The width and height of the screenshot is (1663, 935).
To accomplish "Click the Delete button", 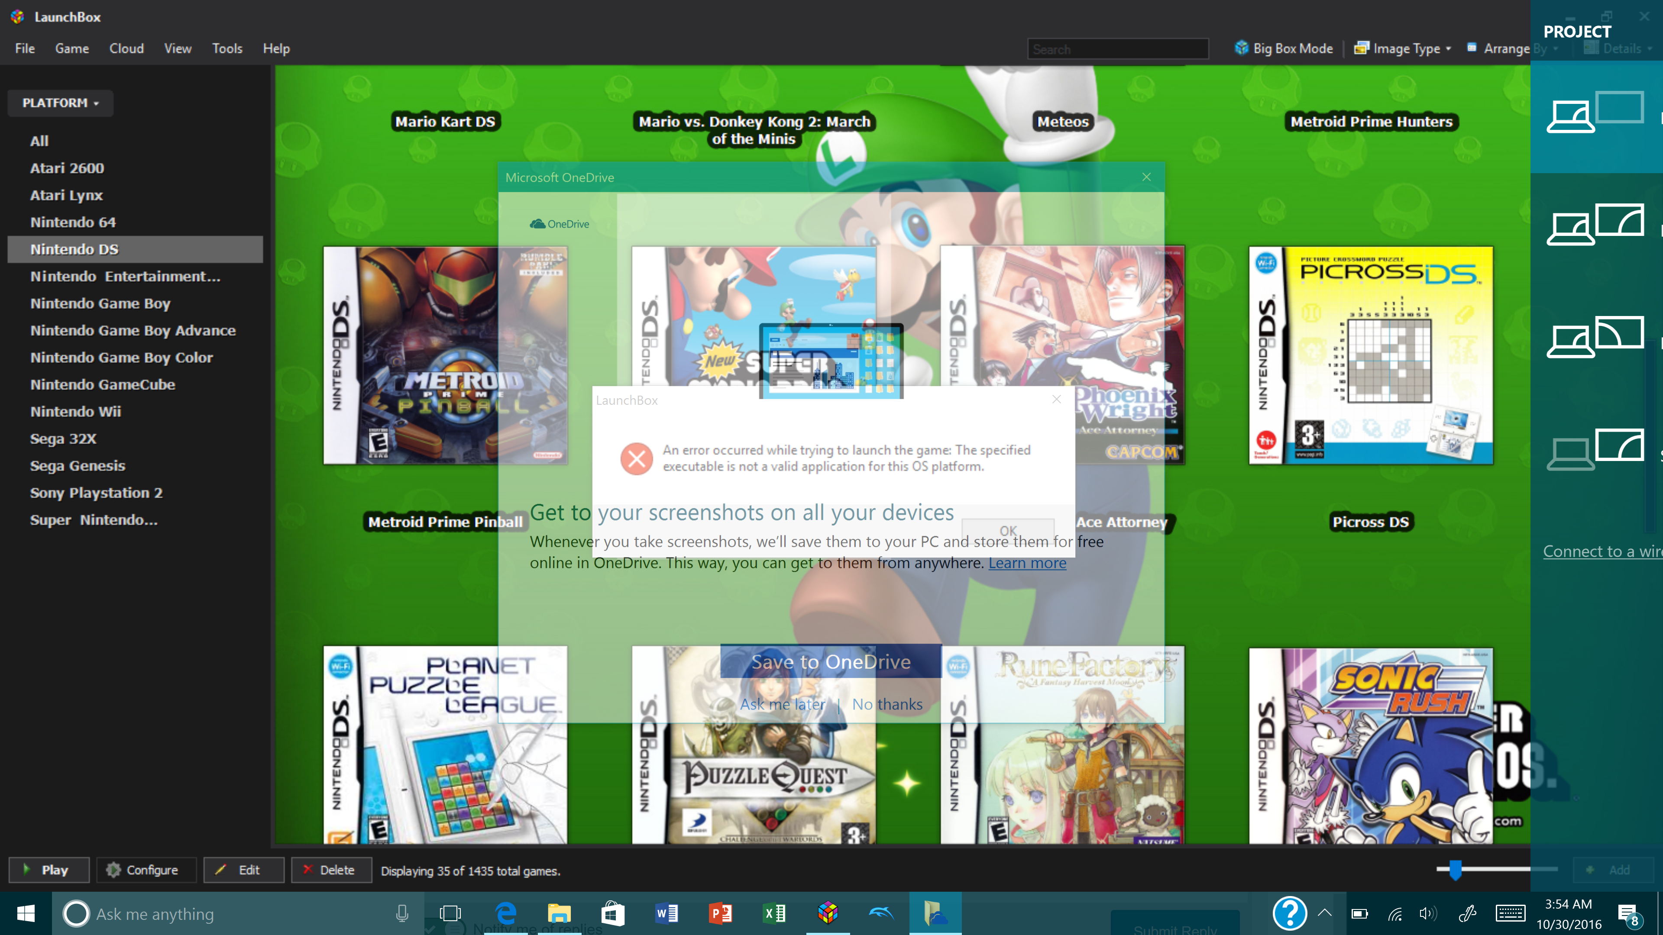I will tap(331, 870).
